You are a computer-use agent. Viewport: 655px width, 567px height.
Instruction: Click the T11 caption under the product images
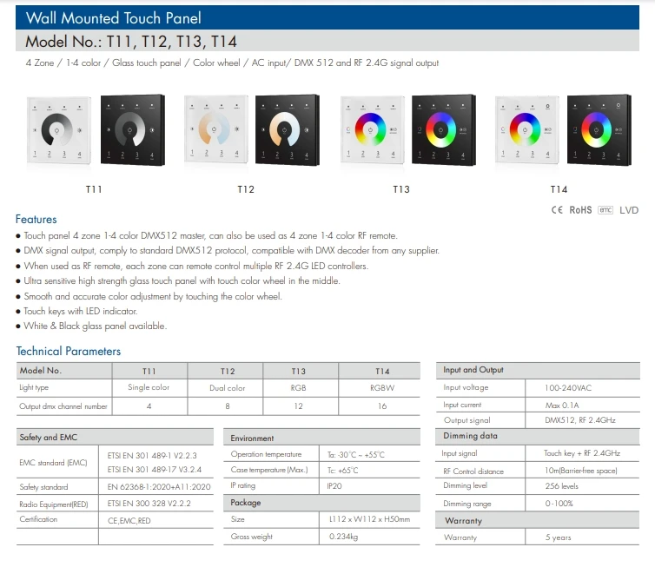pyautogui.click(x=94, y=189)
